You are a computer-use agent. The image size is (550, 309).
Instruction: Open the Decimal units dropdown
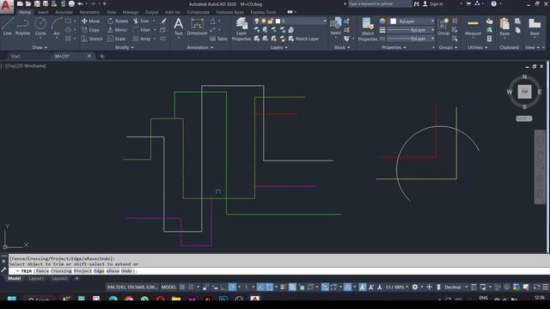pos(455,287)
